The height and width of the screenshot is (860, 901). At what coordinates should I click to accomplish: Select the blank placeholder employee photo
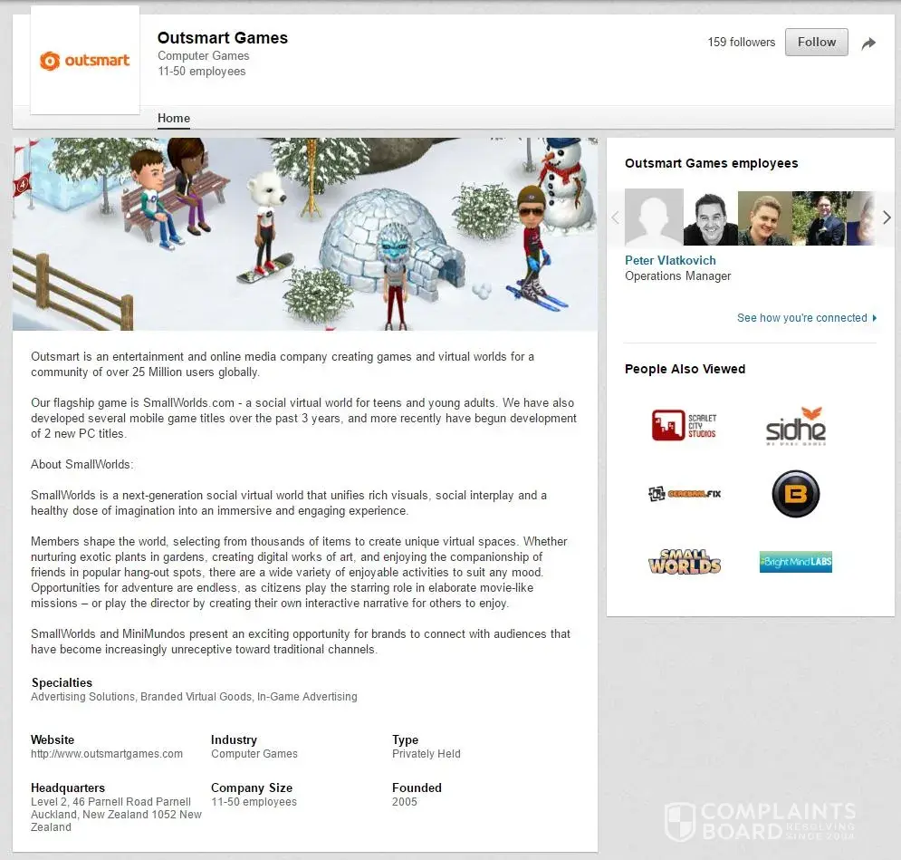coord(654,217)
